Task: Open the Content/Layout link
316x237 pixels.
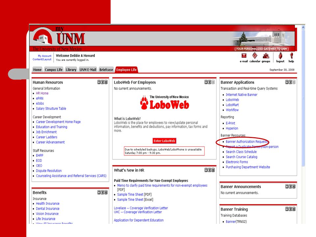Action: coord(42,60)
